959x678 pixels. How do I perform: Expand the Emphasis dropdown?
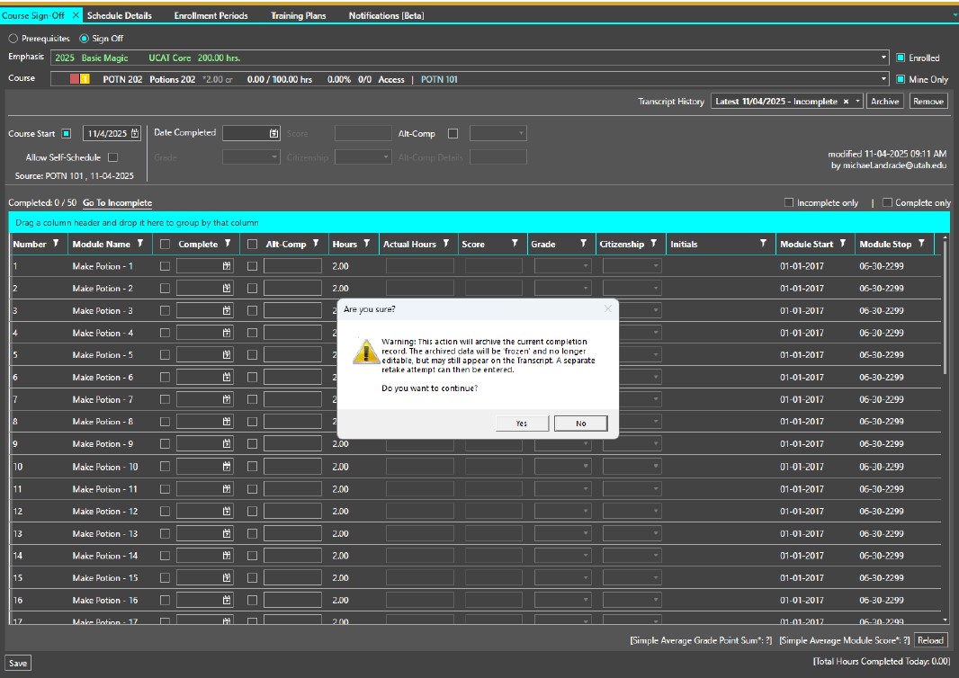[x=883, y=58]
